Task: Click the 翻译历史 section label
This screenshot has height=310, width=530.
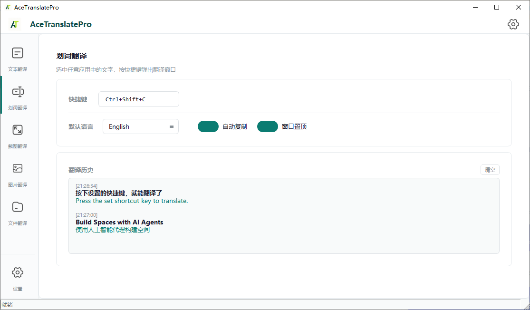Action: click(81, 170)
